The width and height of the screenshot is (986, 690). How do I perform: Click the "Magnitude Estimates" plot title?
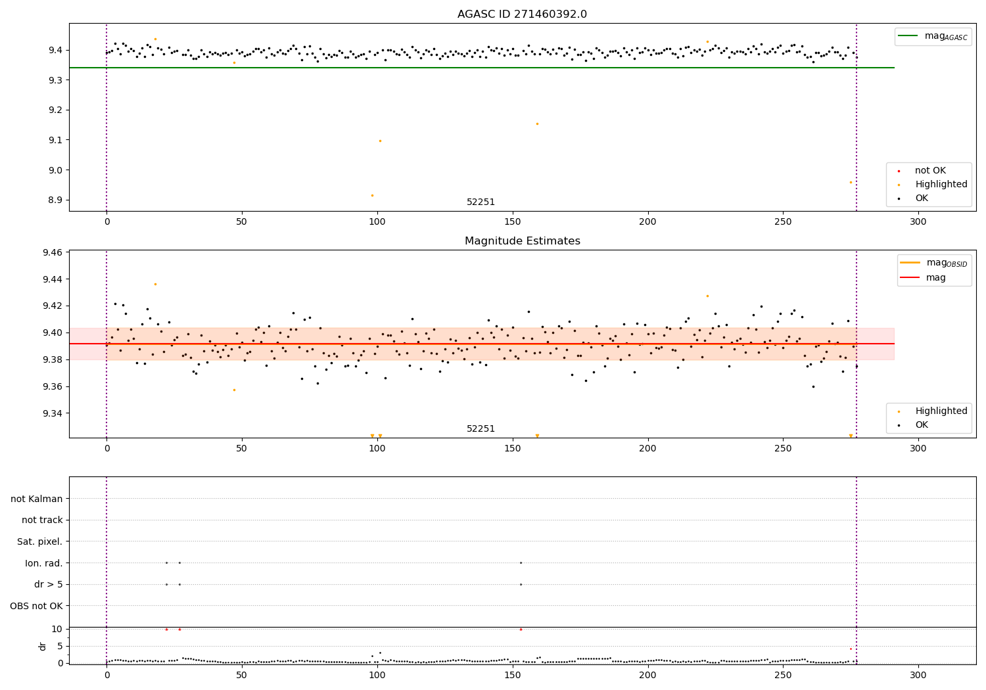[x=522, y=241]
